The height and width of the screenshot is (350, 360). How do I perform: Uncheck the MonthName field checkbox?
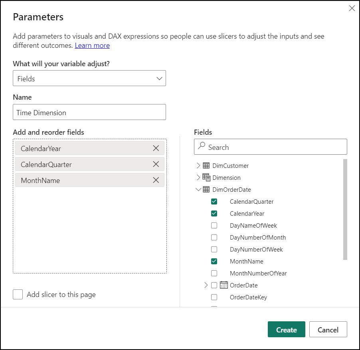(214, 261)
